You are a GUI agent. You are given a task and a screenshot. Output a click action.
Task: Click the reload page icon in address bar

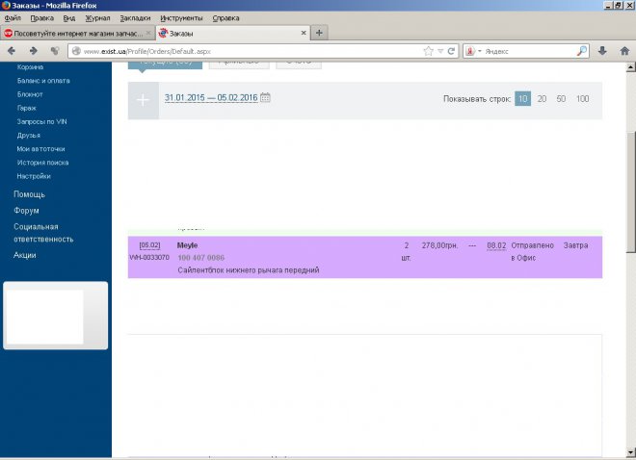point(451,51)
